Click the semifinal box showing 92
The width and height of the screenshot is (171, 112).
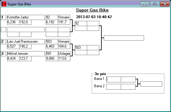coord(81,23)
